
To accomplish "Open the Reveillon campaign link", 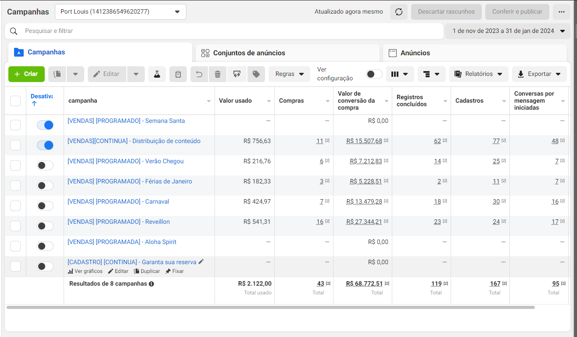I will coord(118,222).
